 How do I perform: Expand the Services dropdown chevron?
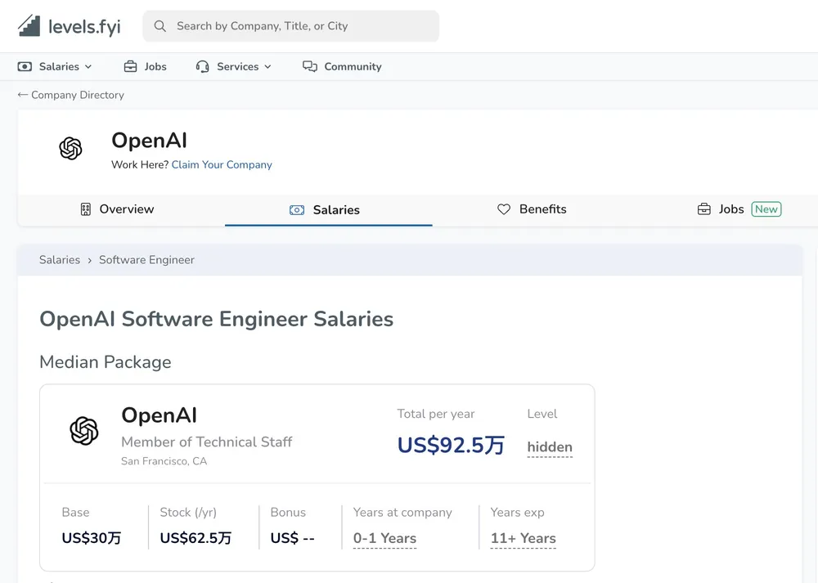click(267, 67)
